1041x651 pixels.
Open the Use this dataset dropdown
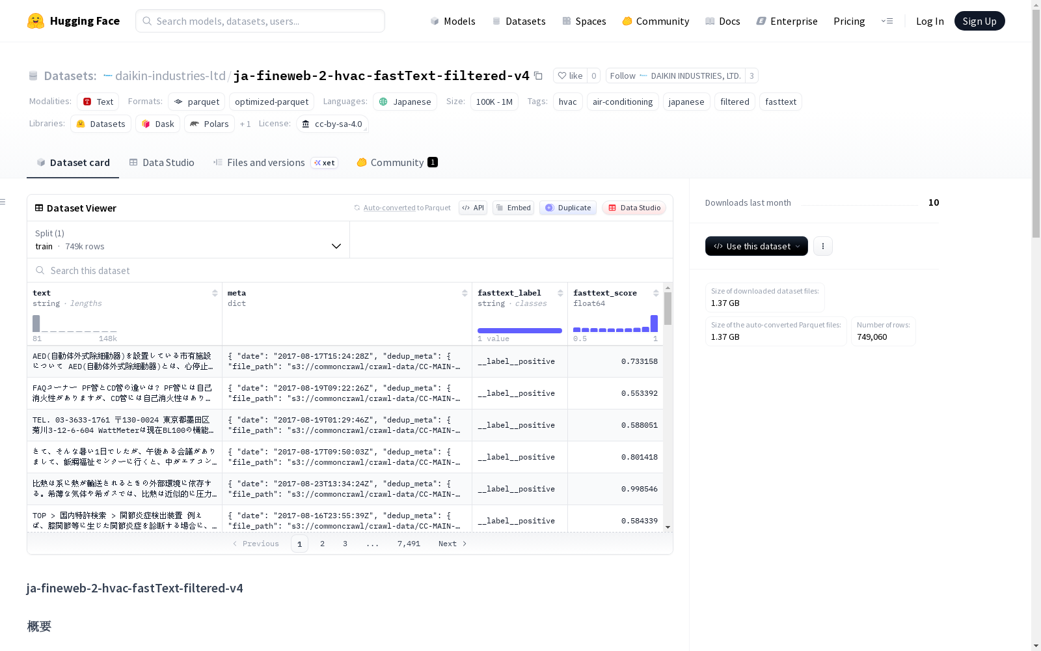click(x=757, y=246)
